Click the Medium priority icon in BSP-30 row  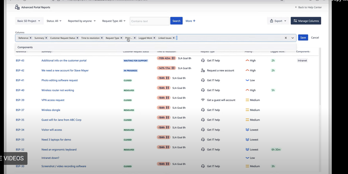(247, 166)
